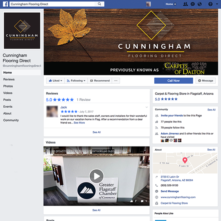This screenshot has width=221, height=221.
Task: Open the three-dot more options button
Action: (x=116, y=81)
